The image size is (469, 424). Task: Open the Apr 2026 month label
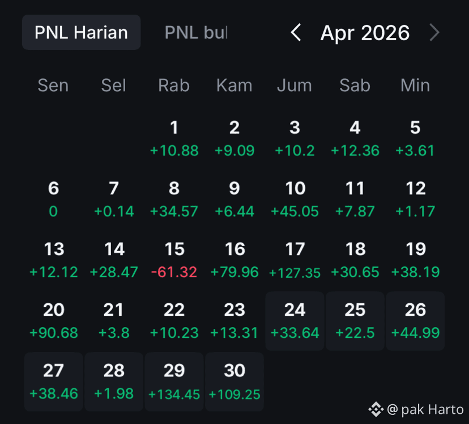(365, 33)
